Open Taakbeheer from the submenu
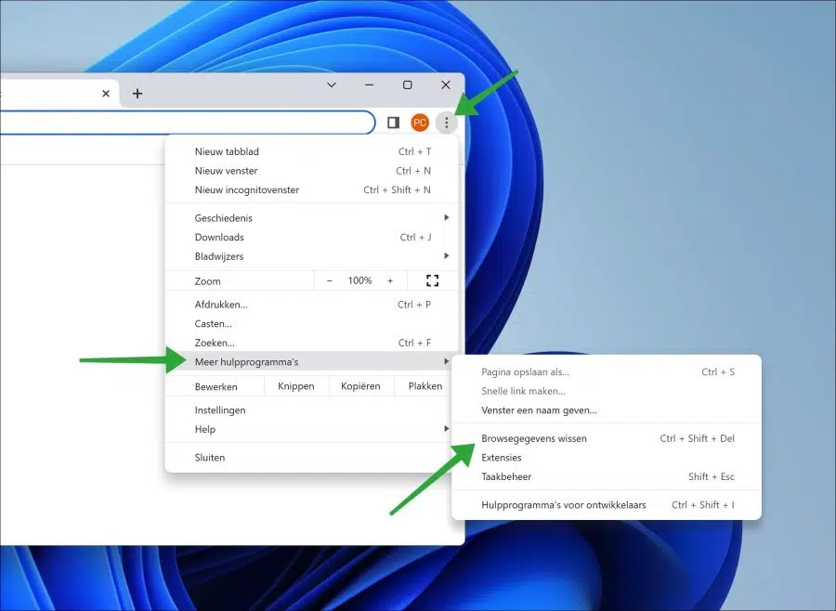The width and height of the screenshot is (836, 611). [607, 476]
